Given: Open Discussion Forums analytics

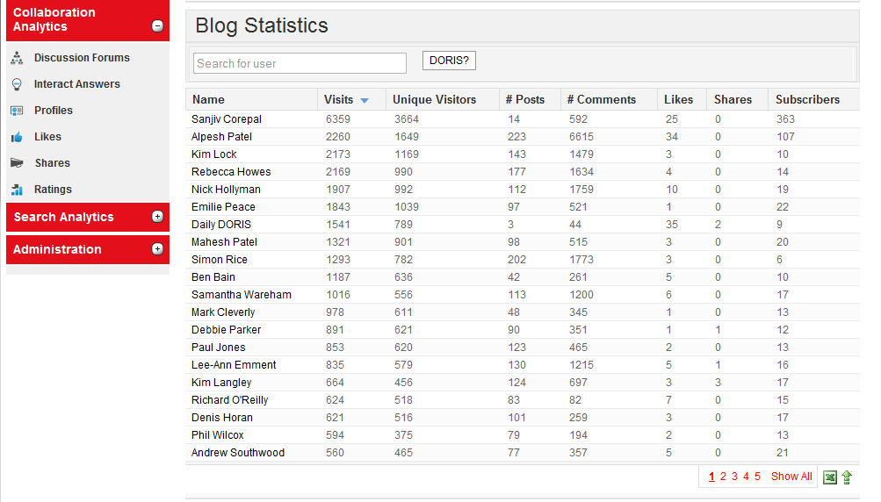Looking at the screenshot, I should [x=82, y=58].
